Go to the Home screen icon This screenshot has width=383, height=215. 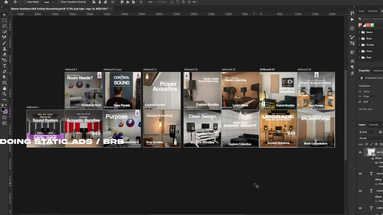[6, 2]
